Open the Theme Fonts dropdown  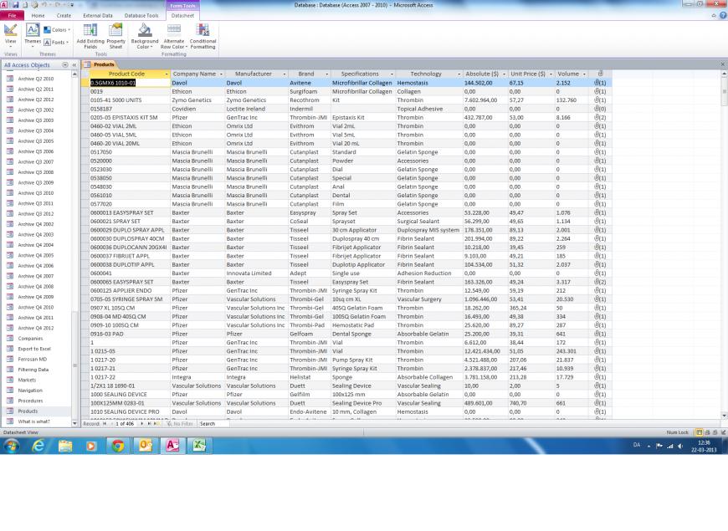coord(56,43)
